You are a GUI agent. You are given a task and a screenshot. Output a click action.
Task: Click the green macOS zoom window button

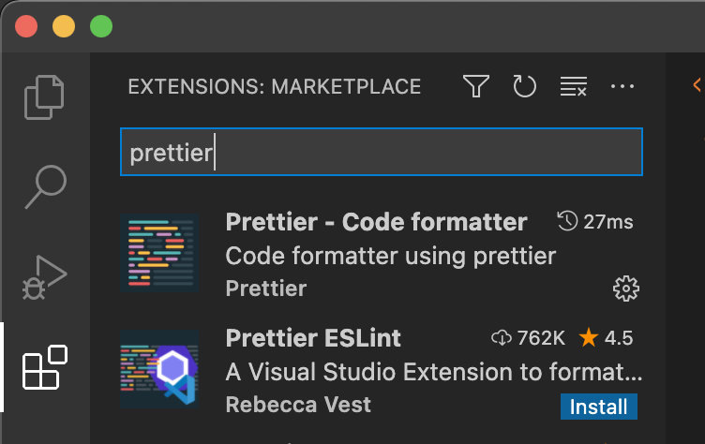pyautogui.click(x=101, y=26)
